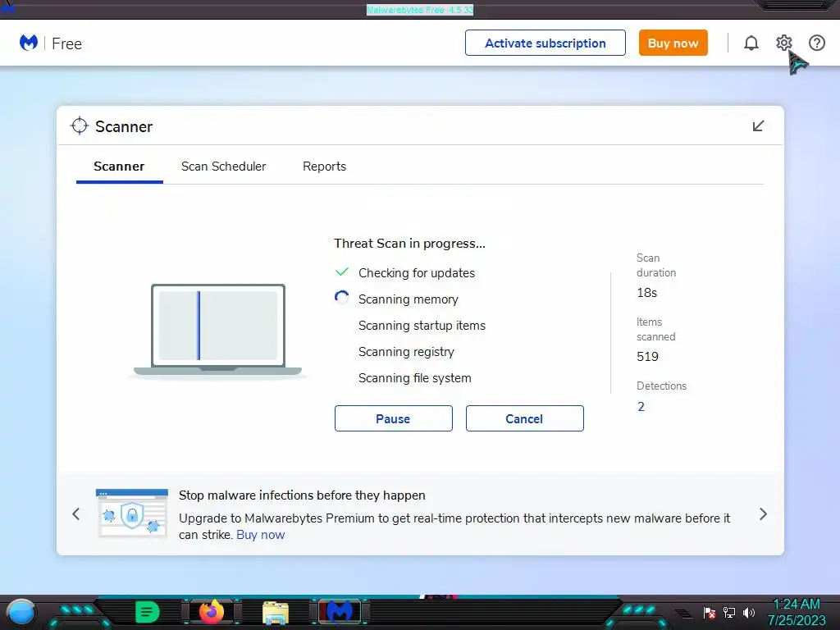Image resolution: width=840 pixels, height=630 pixels.
Task: Click the orange Buy now button
Action: 673,43
